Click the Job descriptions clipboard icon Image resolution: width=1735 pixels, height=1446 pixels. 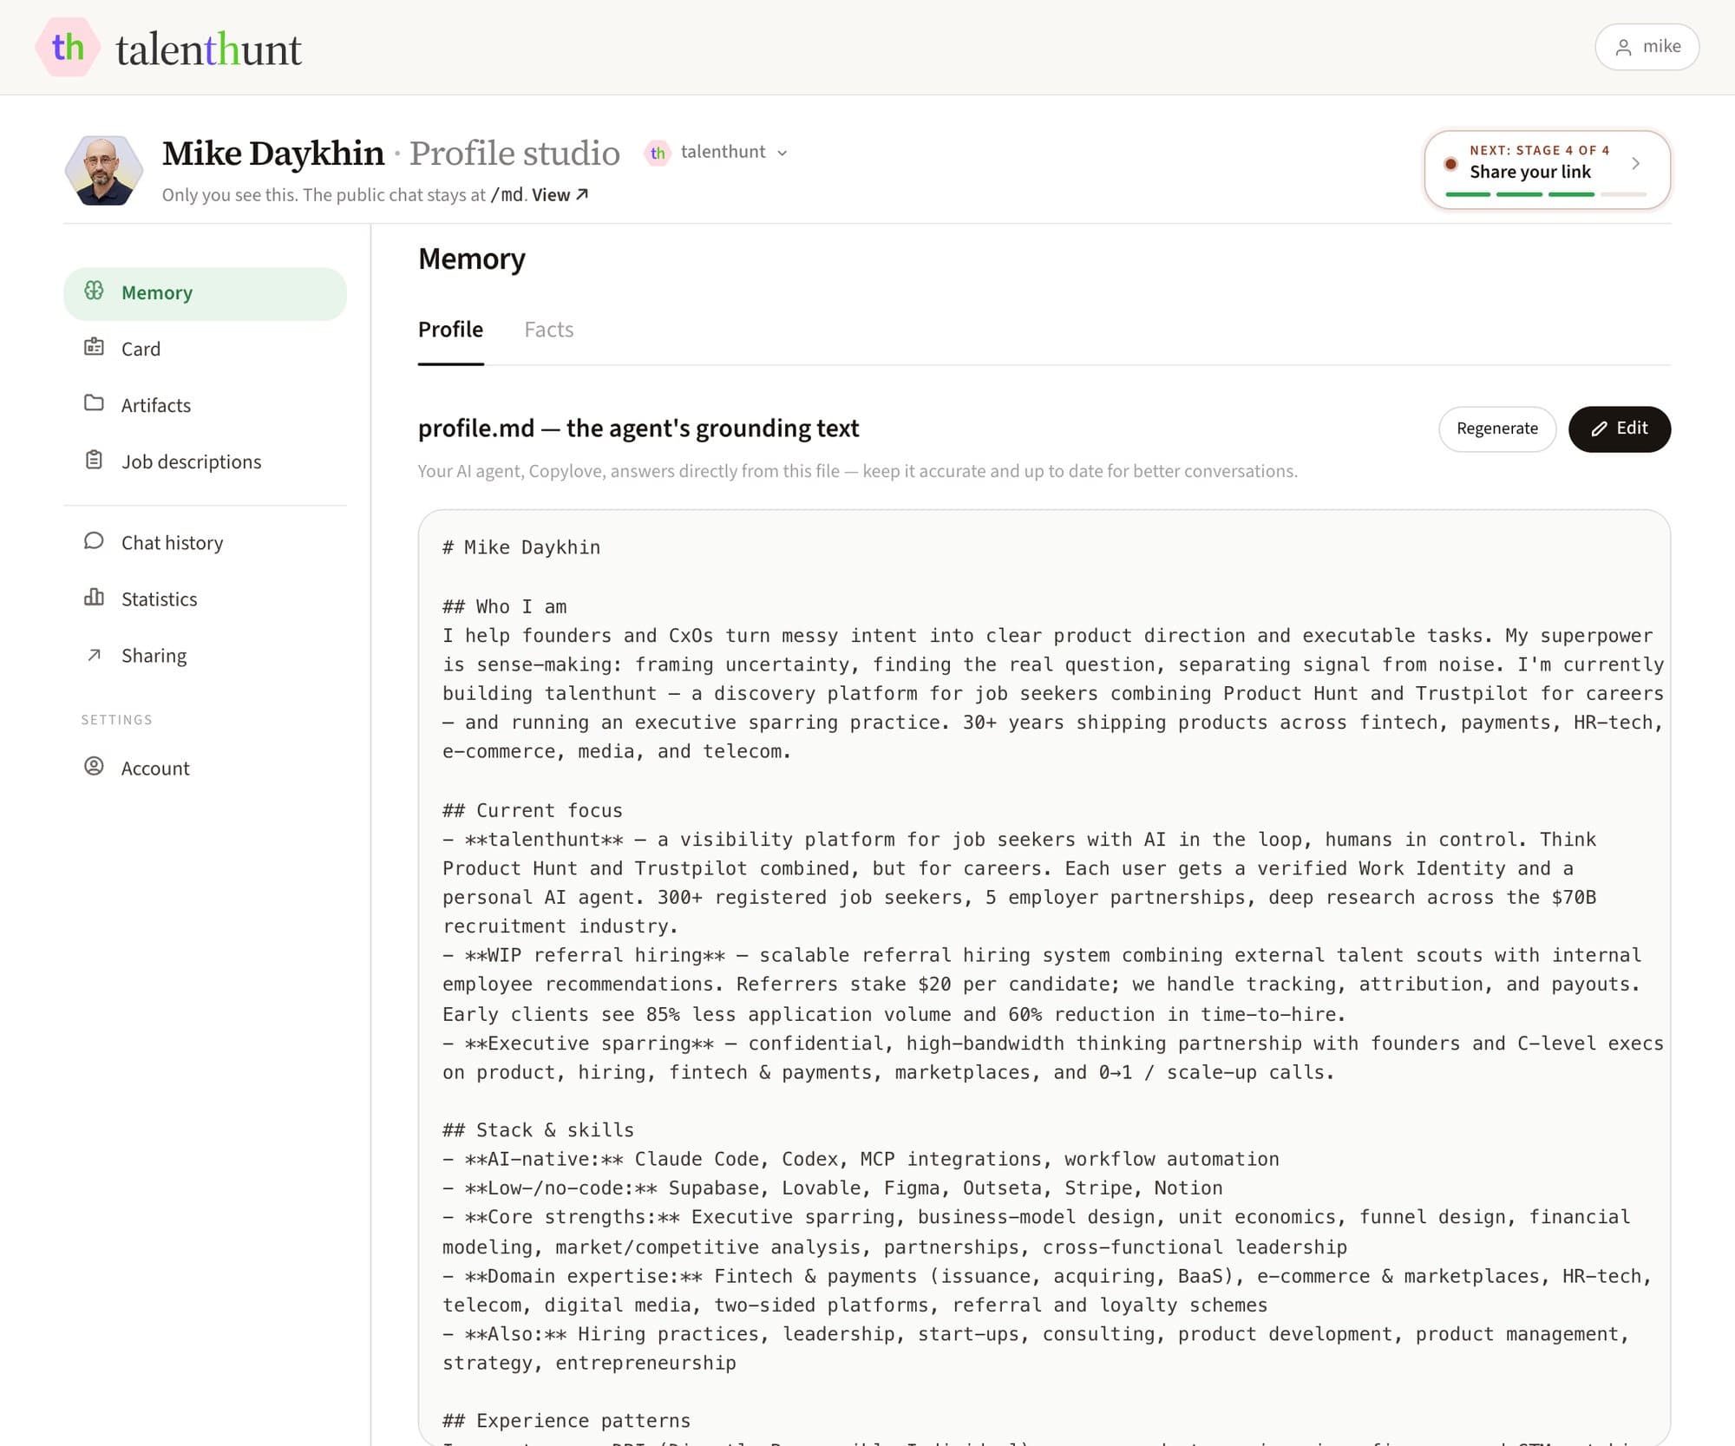tap(94, 460)
